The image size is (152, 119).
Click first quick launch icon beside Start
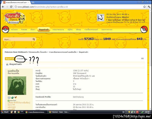[12, 112]
